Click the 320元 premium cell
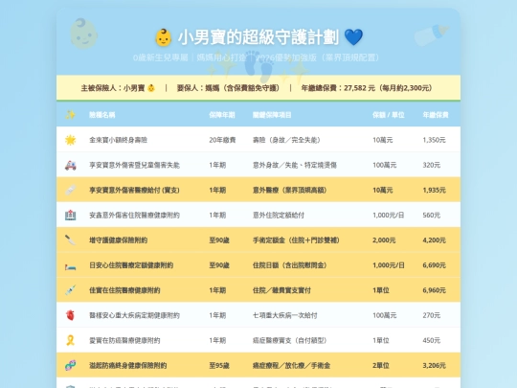This screenshot has height=388, width=517. pos(432,165)
